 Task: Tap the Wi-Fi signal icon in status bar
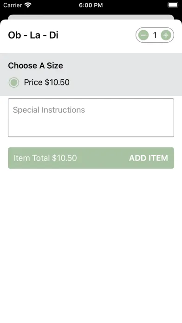coord(28,5)
